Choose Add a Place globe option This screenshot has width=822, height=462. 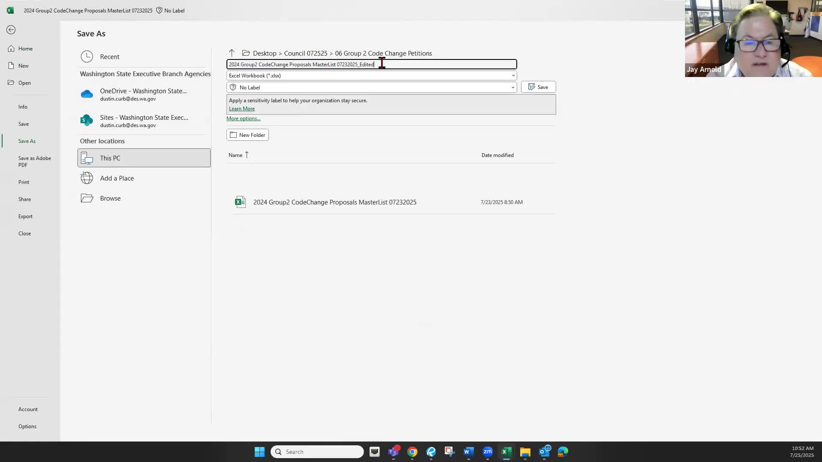point(116,178)
